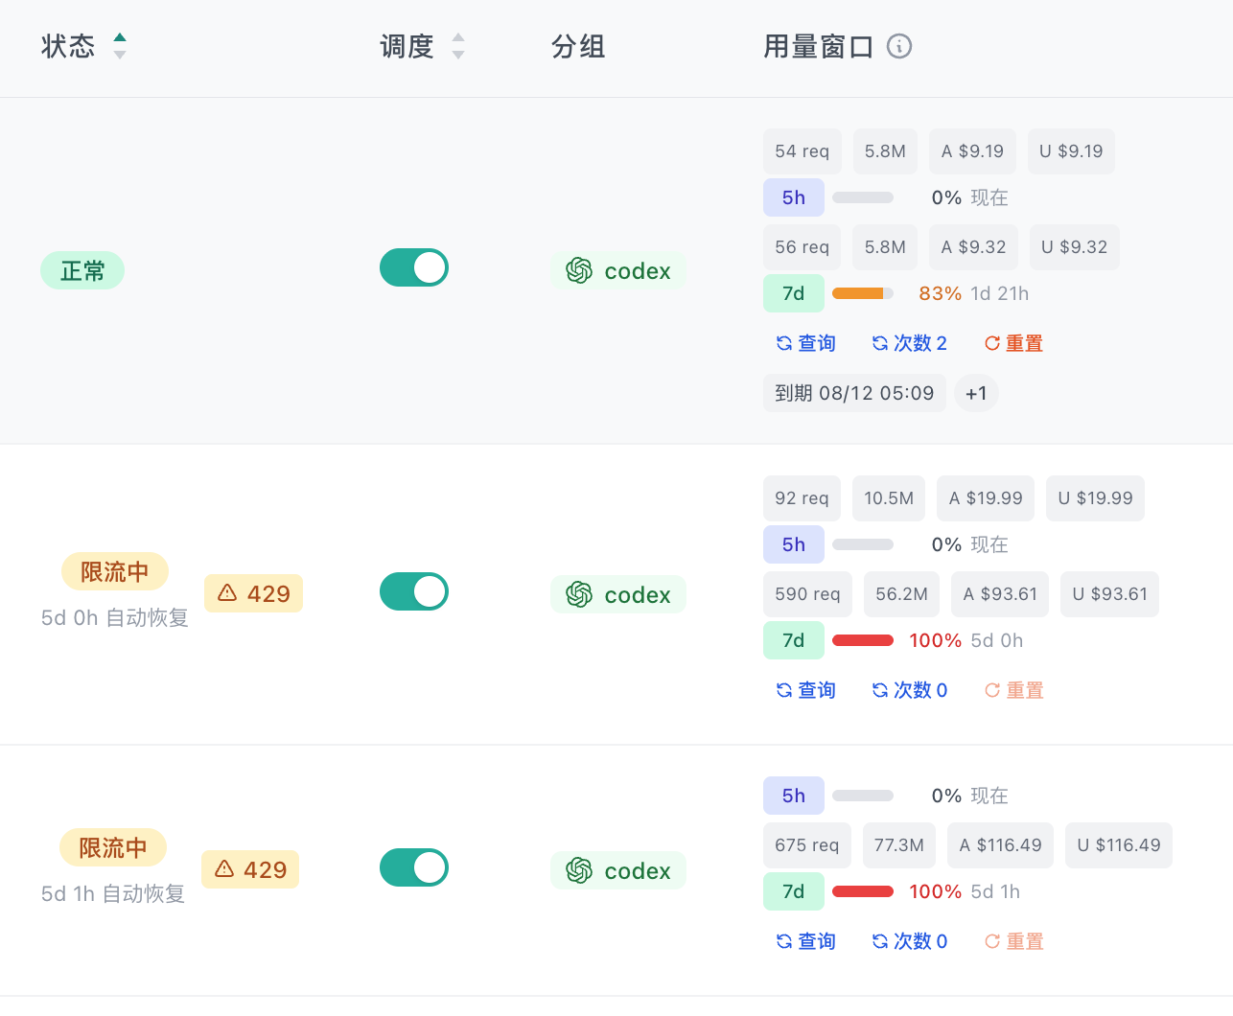Click 7d badge in the 675 req row
The height and width of the screenshot is (1016, 1233).
tap(794, 891)
